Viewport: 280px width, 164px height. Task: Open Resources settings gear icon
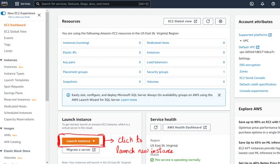(x=221, y=21)
